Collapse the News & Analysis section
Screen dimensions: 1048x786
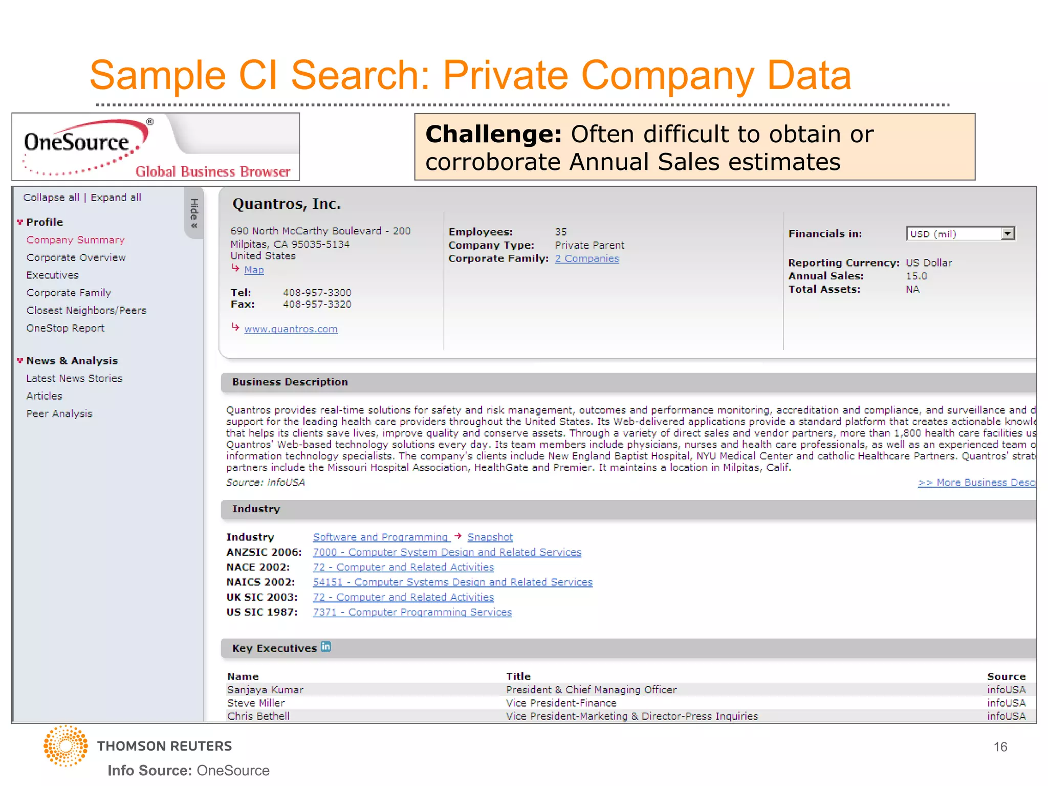(x=20, y=361)
